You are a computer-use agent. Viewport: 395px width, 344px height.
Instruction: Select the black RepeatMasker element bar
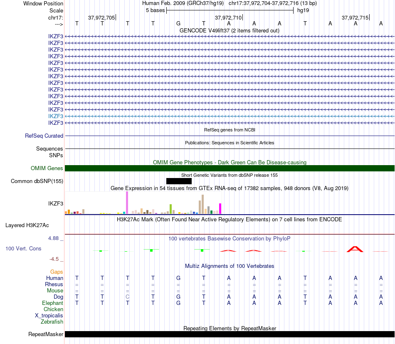(230, 334)
